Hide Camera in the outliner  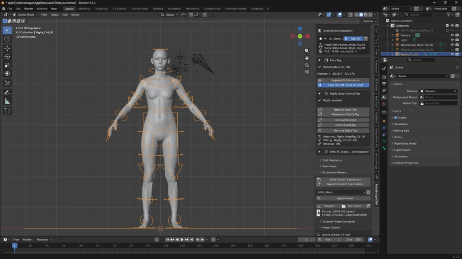pos(452,35)
